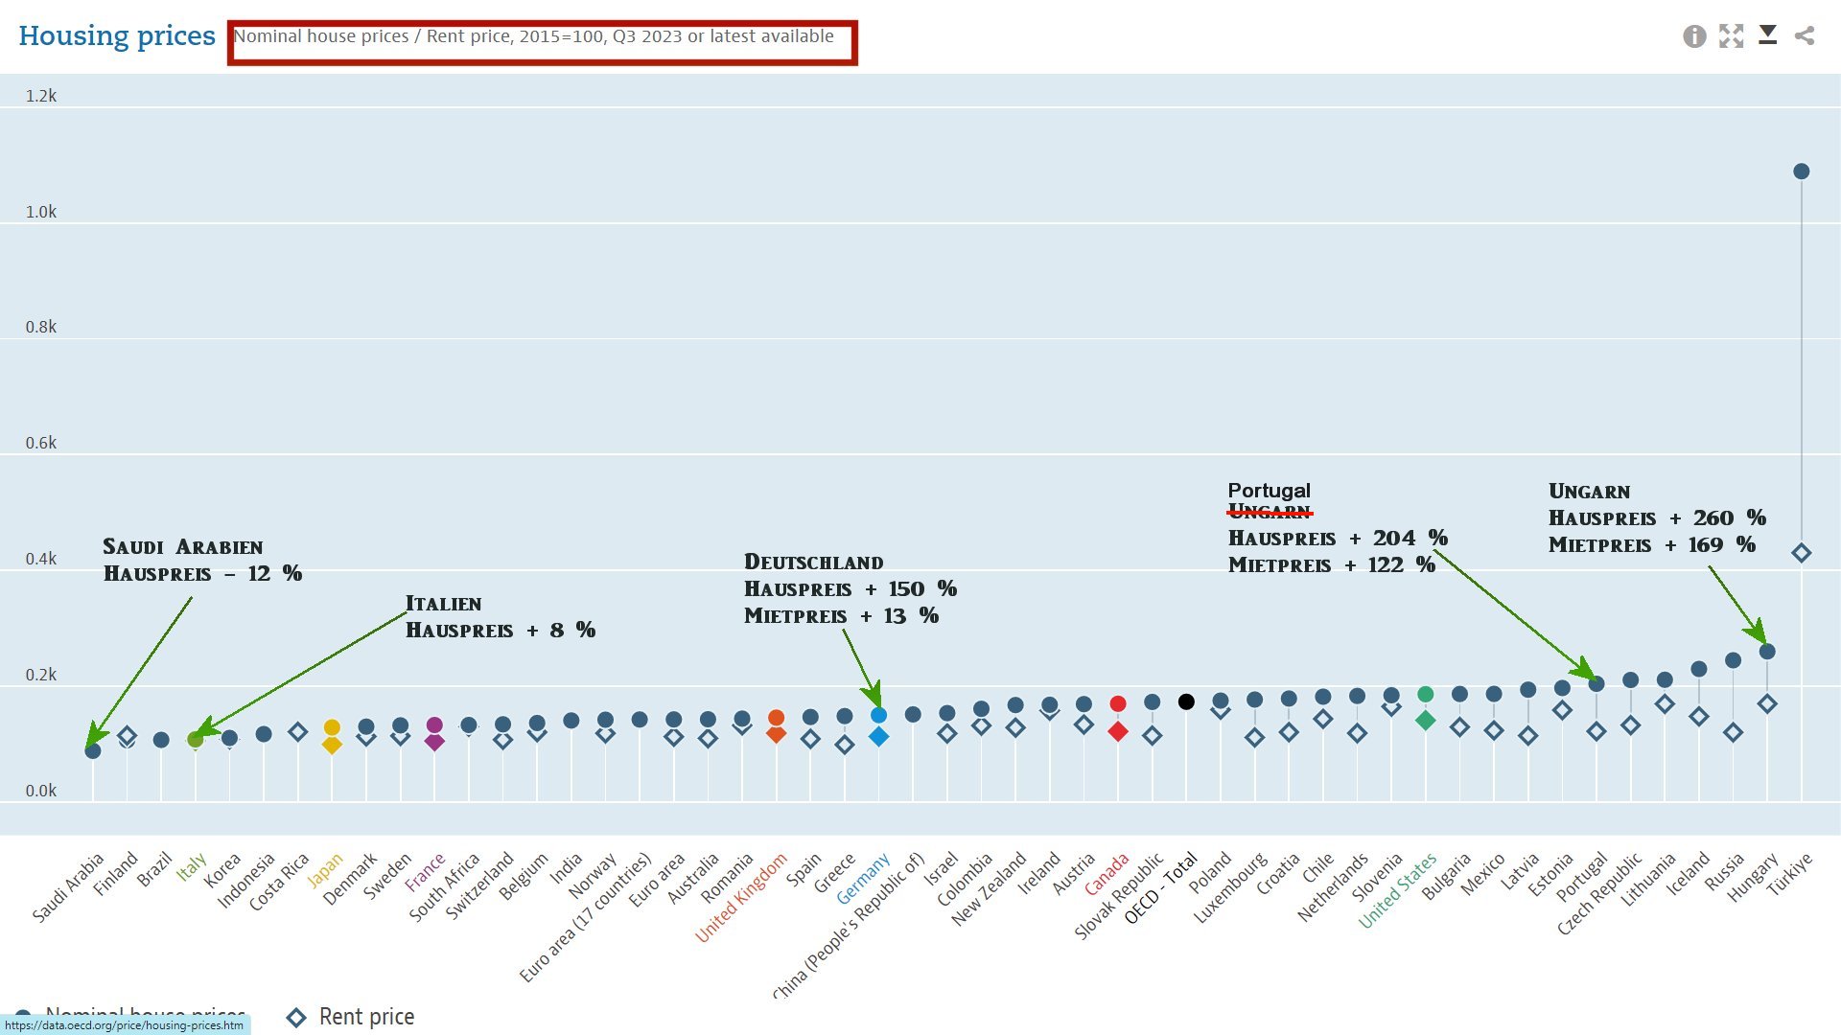Viewport: 1841px width, 1035px height.
Task: Select Germany blue house price dot
Action: tap(878, 715)
